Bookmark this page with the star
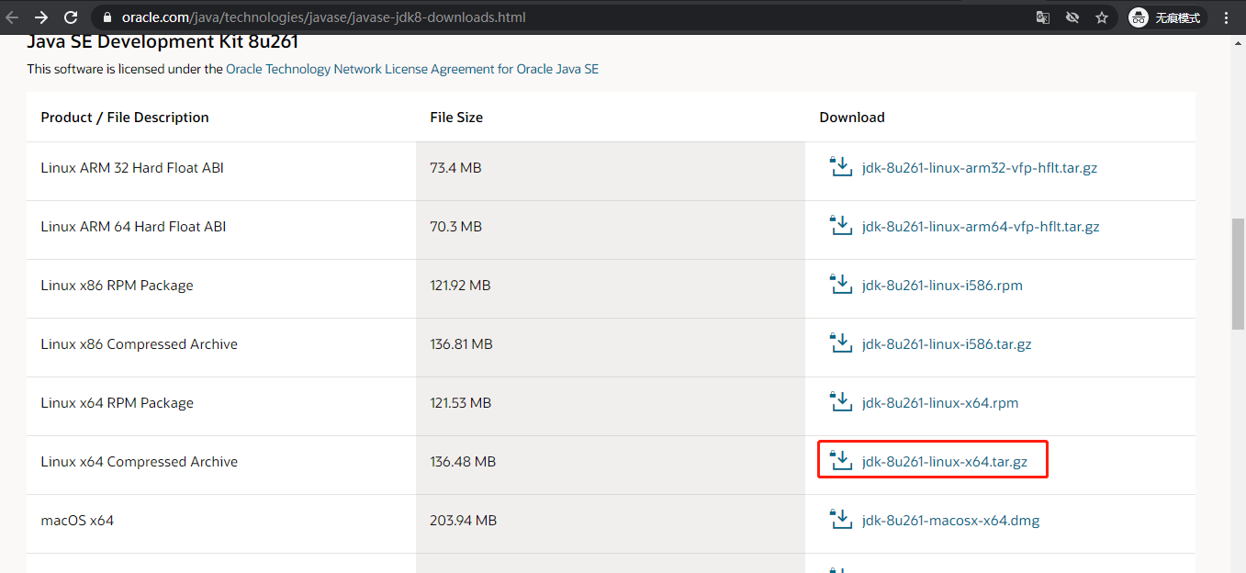Image resolution: width=1246 pixels, height=573 pixels. [x=1102, y=17]
